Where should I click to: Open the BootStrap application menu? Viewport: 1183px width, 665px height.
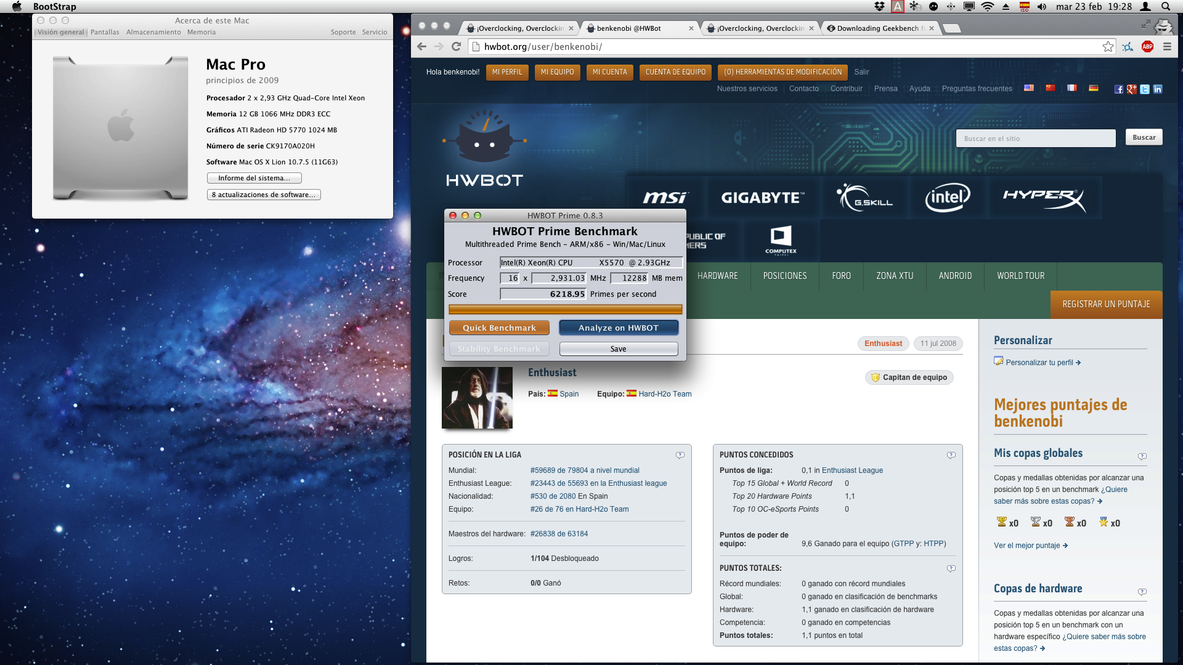click(55, 6)
